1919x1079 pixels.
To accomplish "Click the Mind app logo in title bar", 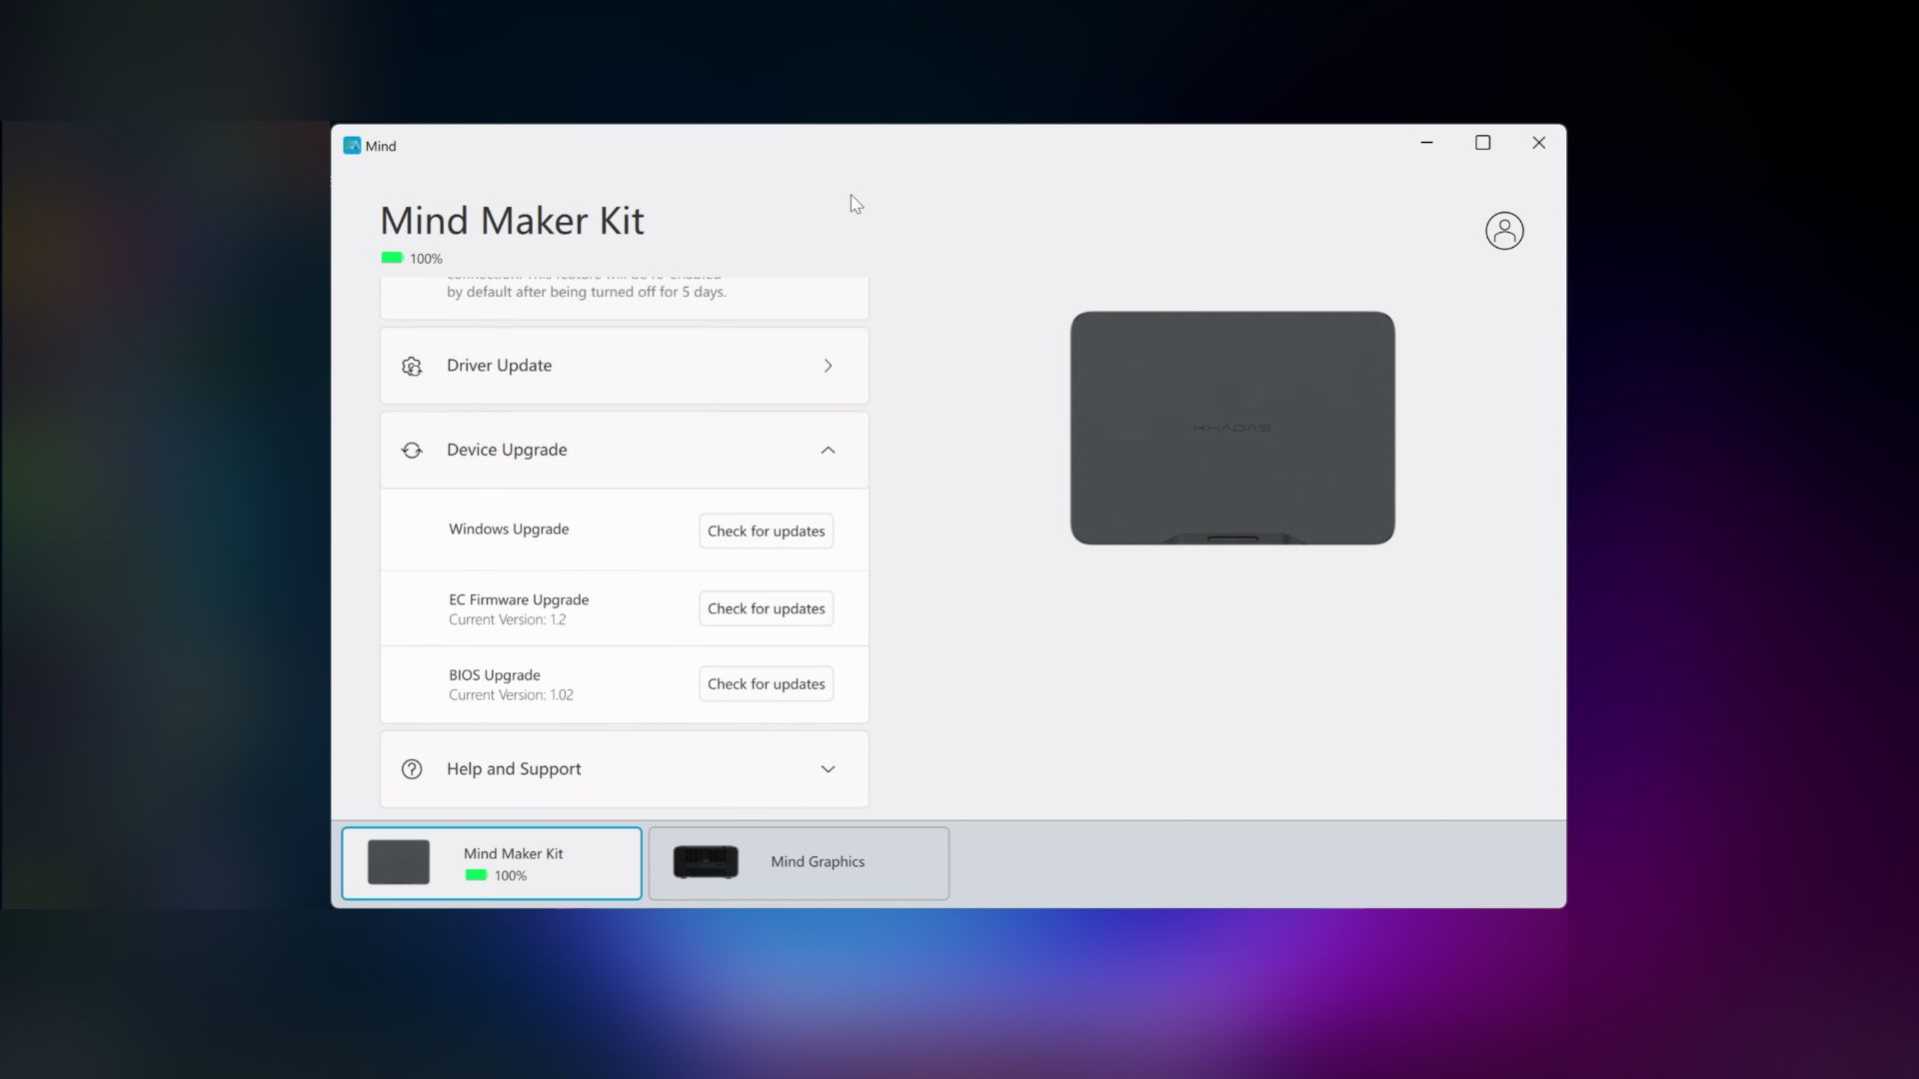I will 352,146.
